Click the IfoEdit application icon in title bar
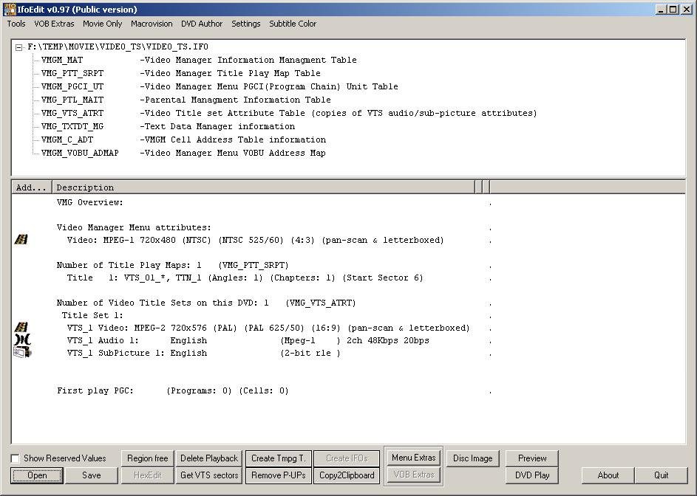Image resolution: width=697 pixels, height=496 pixels. pos(10,9)
